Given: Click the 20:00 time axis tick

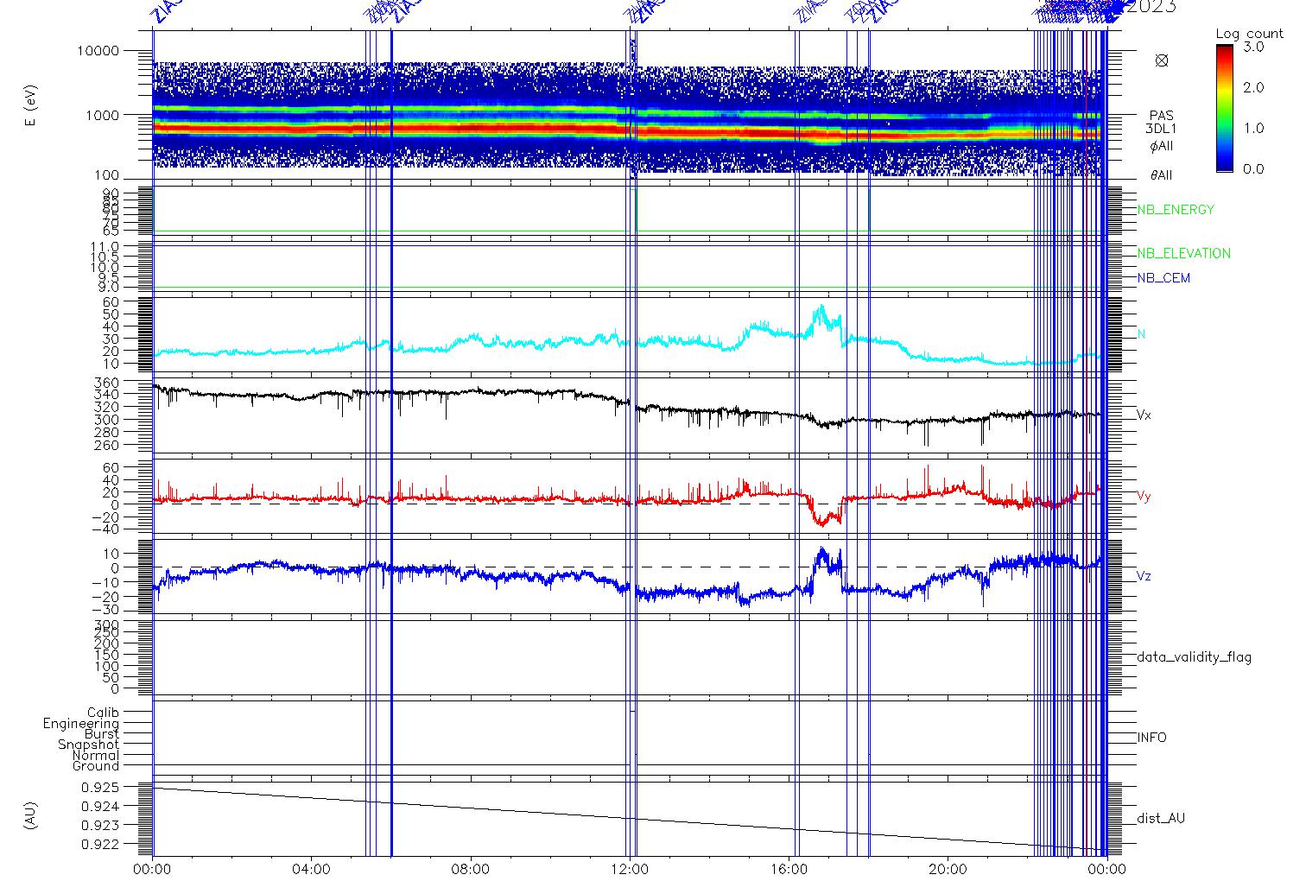Looking at the screenshot, I should [x=948, y=869].
